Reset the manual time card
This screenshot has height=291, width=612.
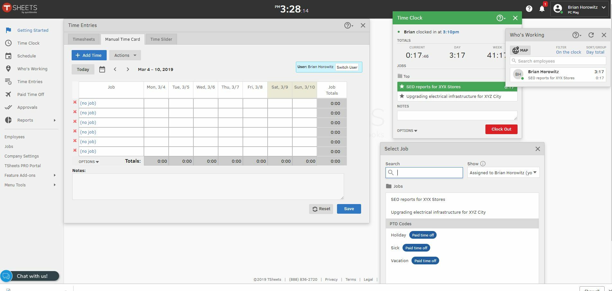point(321,209)
